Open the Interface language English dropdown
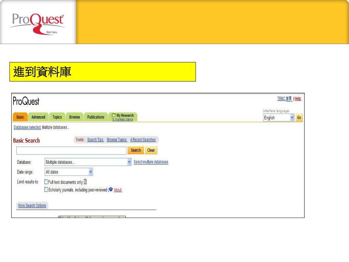349x262 pixels. [x=279, y=117]
